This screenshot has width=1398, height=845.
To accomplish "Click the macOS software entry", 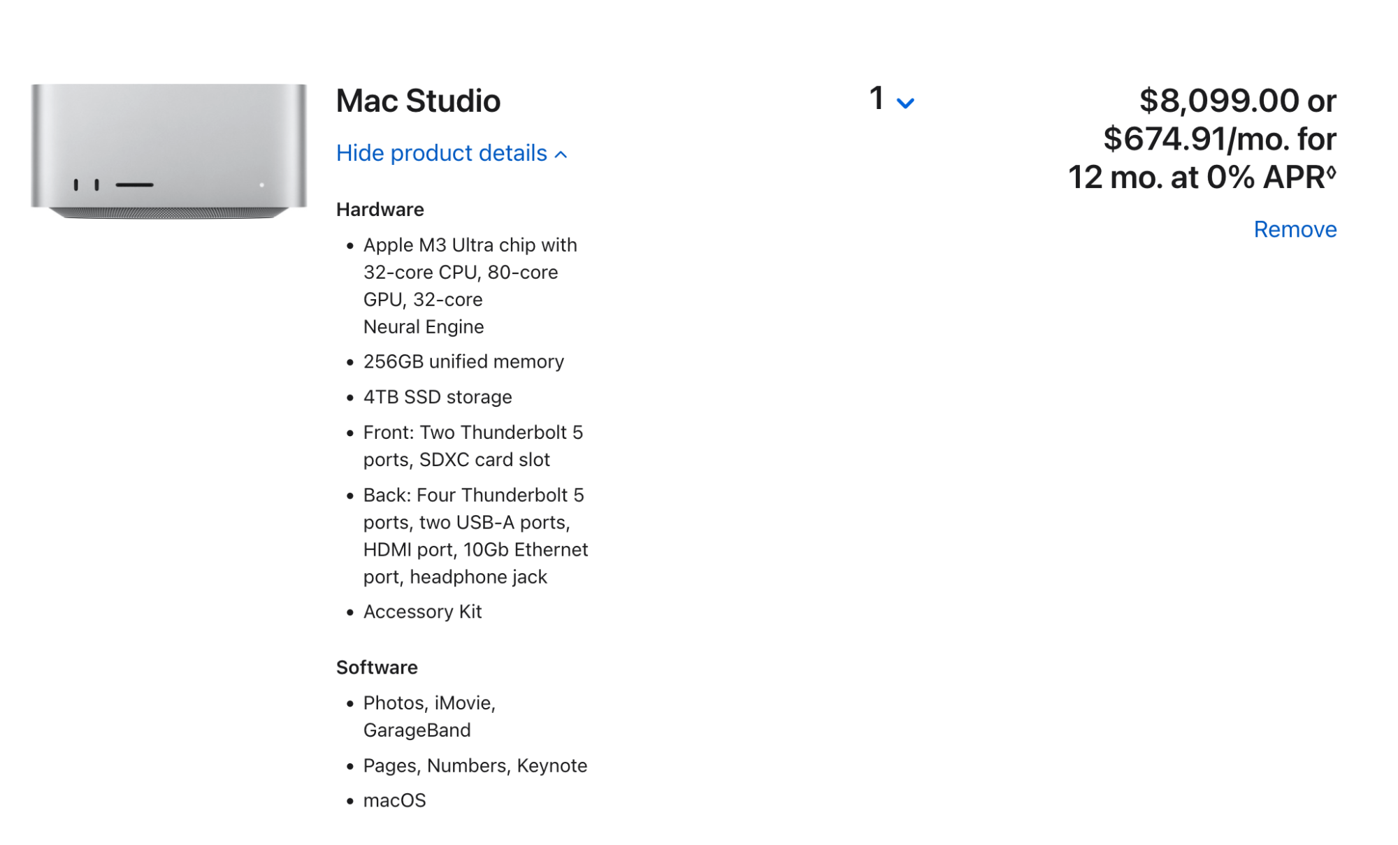I will pyautogui.click(x=395, y=800).
